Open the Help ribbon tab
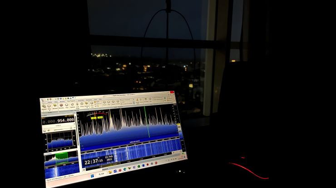 [100, 99]
